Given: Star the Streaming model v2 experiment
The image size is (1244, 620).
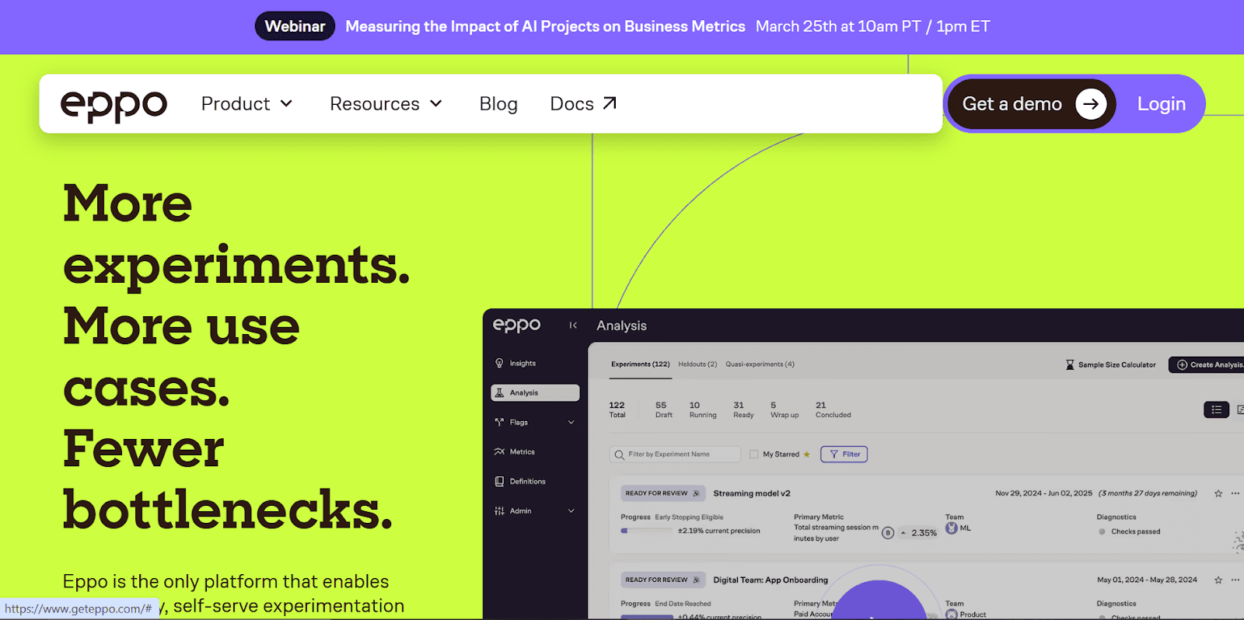Looking at the screenshot, I should coord(1218,493).
